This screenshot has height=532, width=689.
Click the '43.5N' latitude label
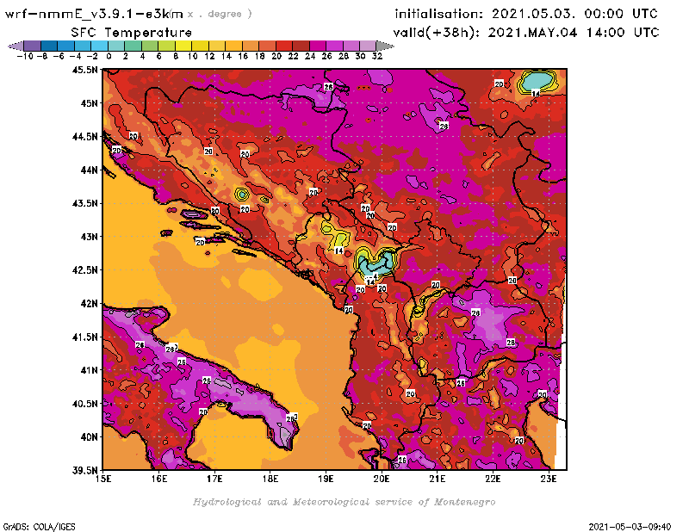[84, 203]
